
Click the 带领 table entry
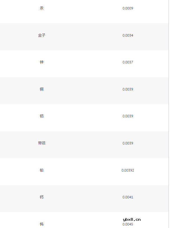[42, 143]
